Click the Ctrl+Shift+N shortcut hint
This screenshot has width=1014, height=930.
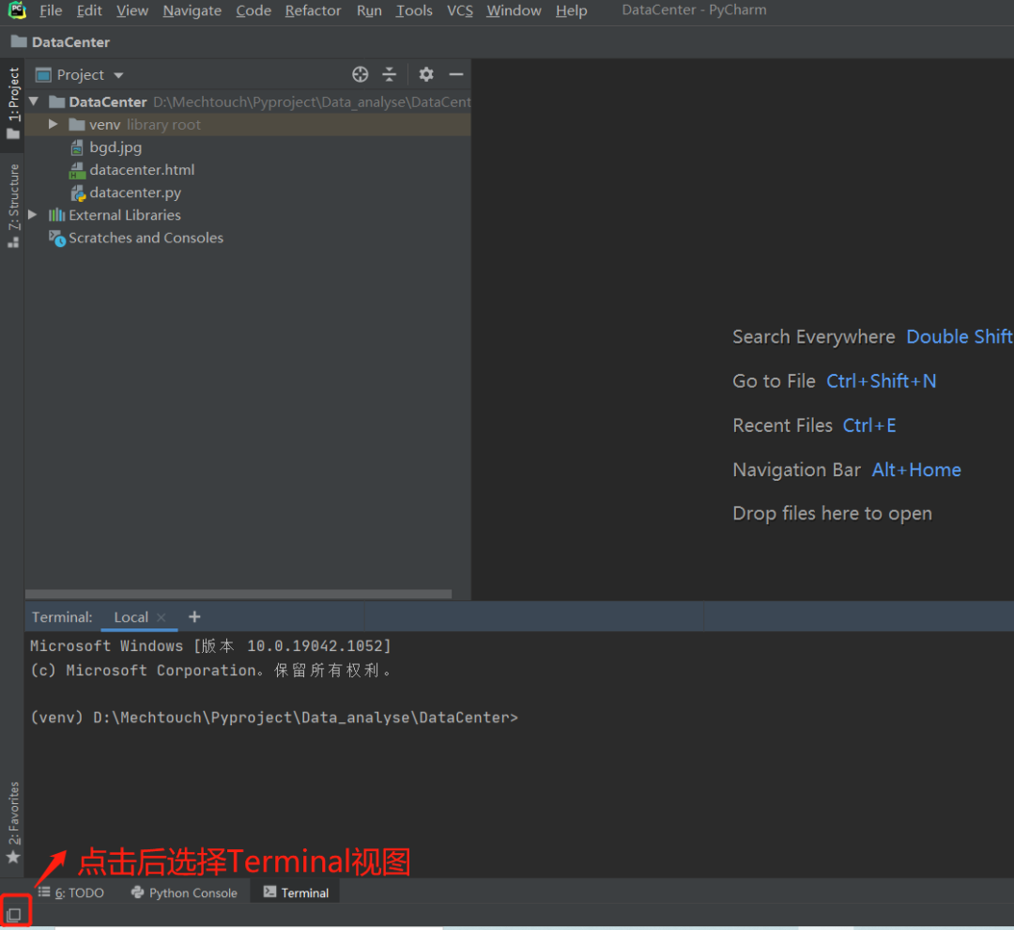point(881,380)
